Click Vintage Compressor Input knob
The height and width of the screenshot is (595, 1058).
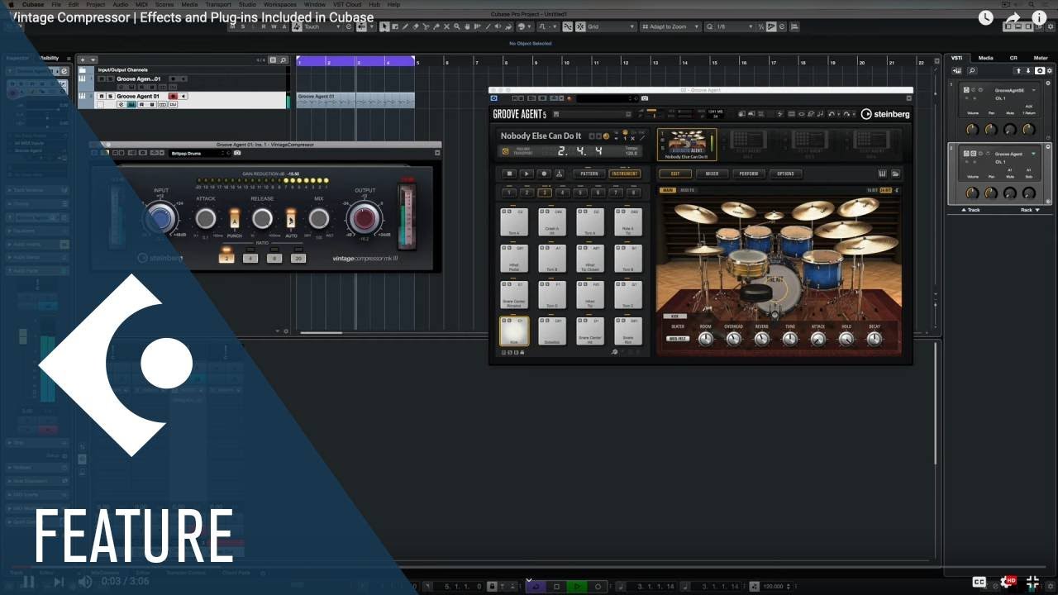(161, 218)
